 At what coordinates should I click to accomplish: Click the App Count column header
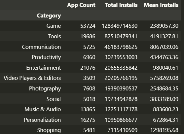coord(81,5)
